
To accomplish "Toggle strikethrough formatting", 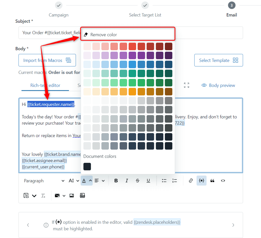I will tap(137, 180).
